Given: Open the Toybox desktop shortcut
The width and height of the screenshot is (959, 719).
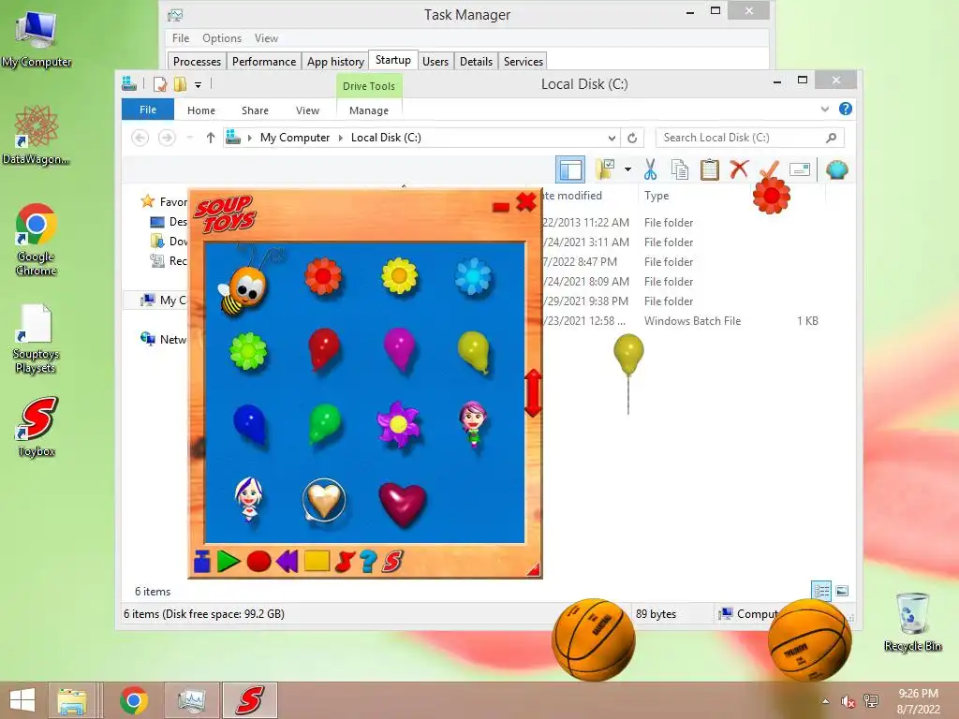Looking at the screenshot, I should click(x=37, y=427).
